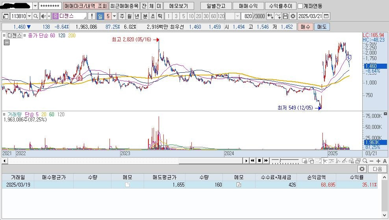
Task: Open the 매매수익 tab
Action: (x=245, y=6)
